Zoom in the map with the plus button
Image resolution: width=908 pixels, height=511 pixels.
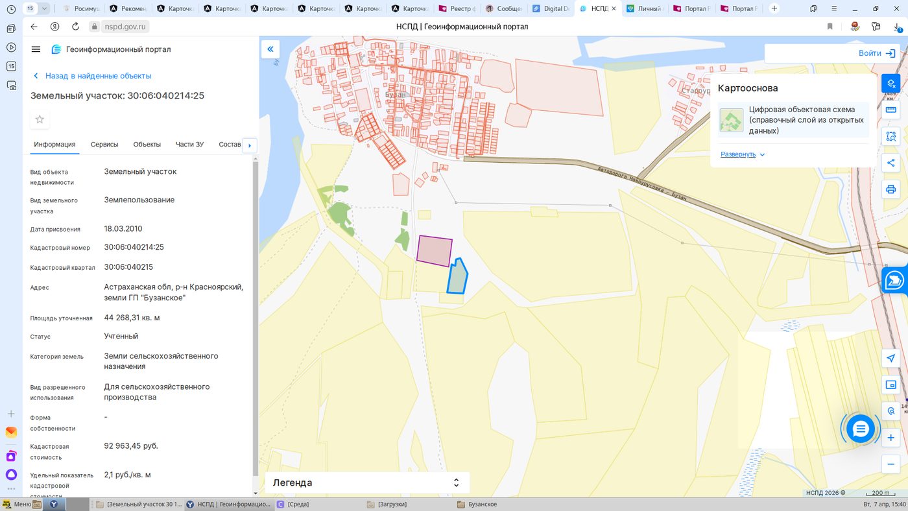891,438
